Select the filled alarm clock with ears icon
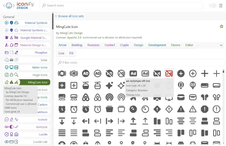The height and width of the screenshot is (146, 226). tap(62, 109)
